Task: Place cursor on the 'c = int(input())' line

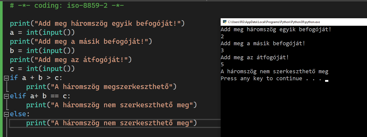Action: [x=42, y=69]
